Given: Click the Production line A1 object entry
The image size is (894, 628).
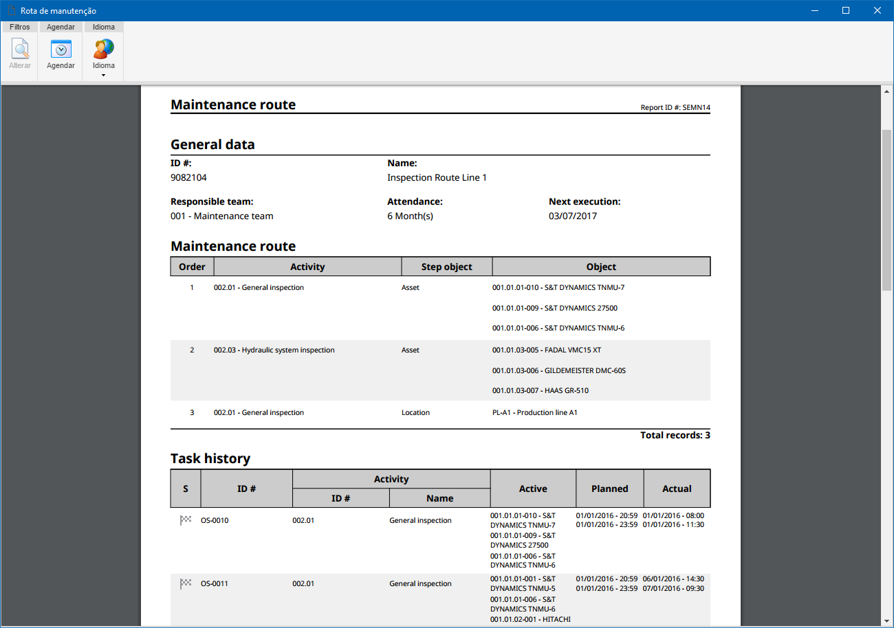Looking at the screenshot, I should click(535, 412).
